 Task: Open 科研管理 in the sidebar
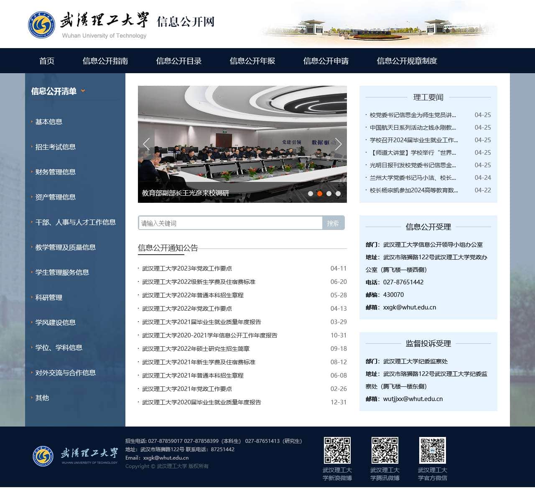[x=49, y=297]
